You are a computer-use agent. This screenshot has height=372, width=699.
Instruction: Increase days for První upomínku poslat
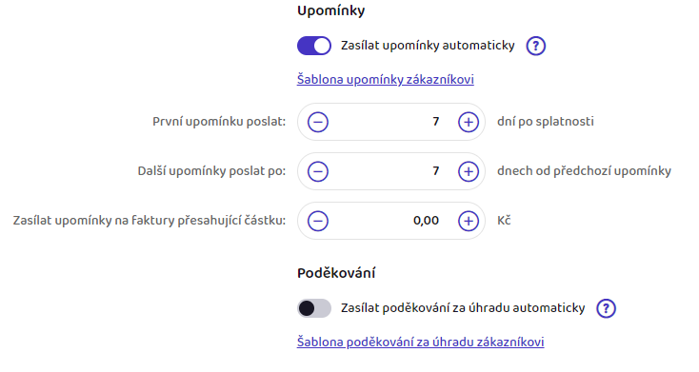(469, 122)
